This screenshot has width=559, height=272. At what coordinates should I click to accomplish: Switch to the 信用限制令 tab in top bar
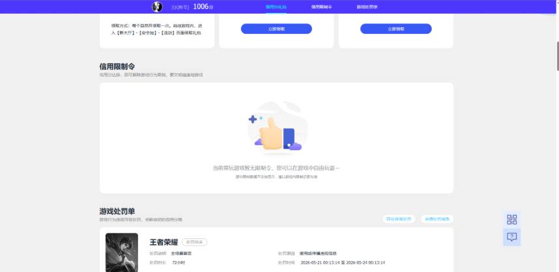click(x=322, y=7)
